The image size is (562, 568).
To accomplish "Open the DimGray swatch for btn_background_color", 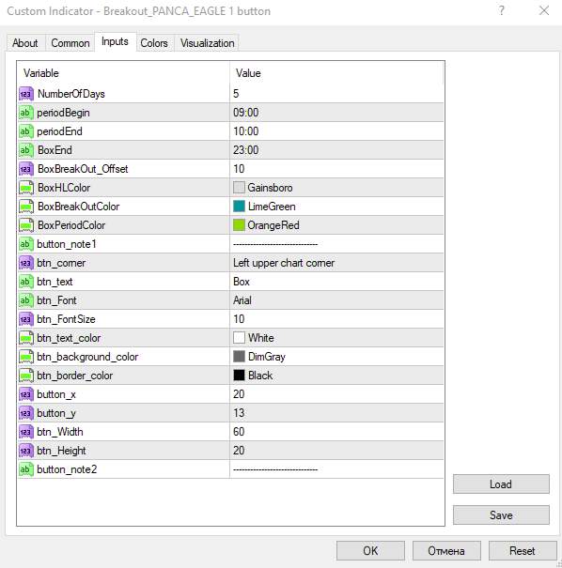I will (x=239, y=357).
